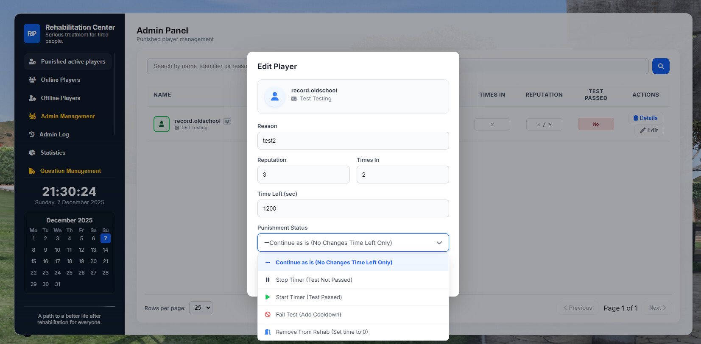Screen dimensions: 701x344
Task: Choose Start Timer (Test Passed) option
Action: click(309, 297)
